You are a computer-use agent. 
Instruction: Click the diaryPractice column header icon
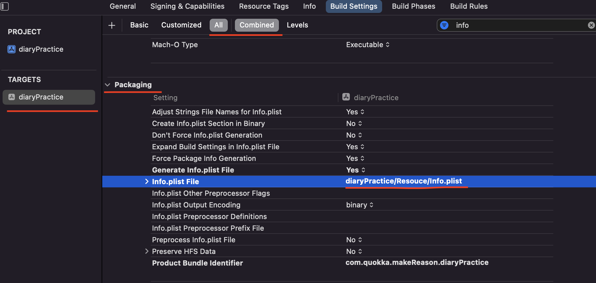346,97
